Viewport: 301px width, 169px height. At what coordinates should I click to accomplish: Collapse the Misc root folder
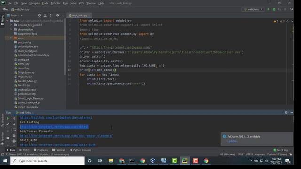[x=8, y=21]
